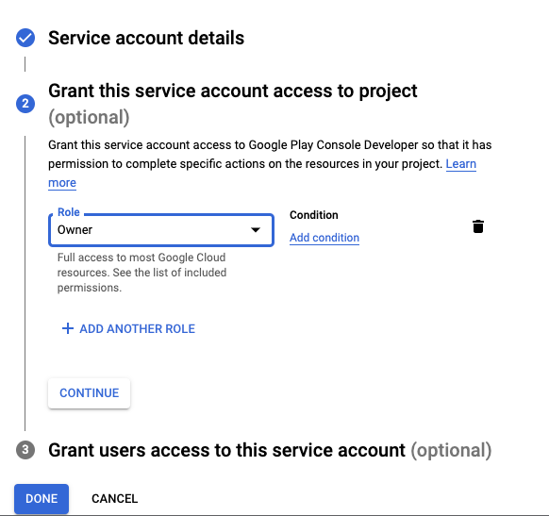Click the (optional) text under step 2 heading

[89, 117]
